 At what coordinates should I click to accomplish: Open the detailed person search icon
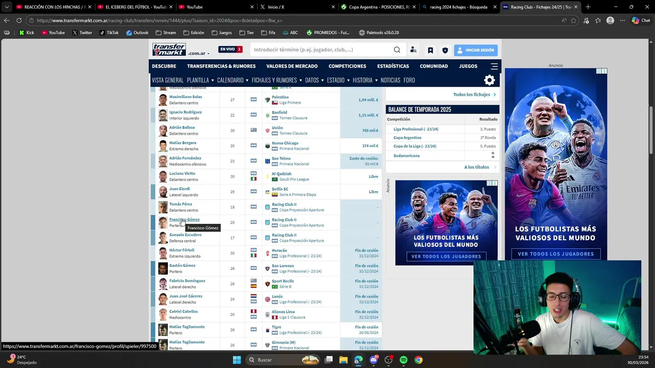(413, 50)
